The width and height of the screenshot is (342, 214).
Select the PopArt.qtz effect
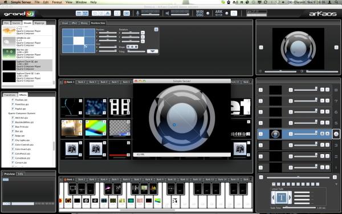[x=21, y=109]
